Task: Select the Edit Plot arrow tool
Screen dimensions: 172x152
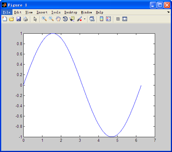Action: point(35,19)
